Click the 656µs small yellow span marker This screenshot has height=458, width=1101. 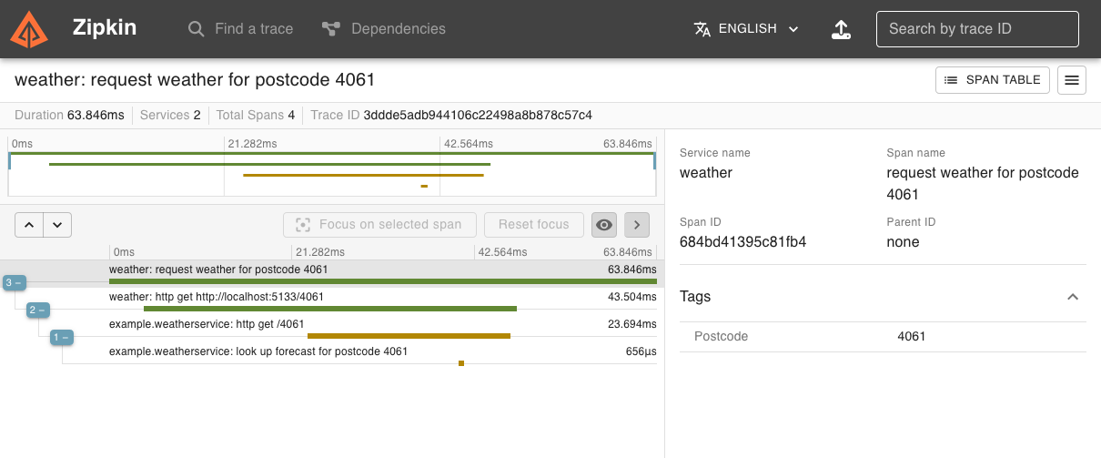(x=461, y=363)
